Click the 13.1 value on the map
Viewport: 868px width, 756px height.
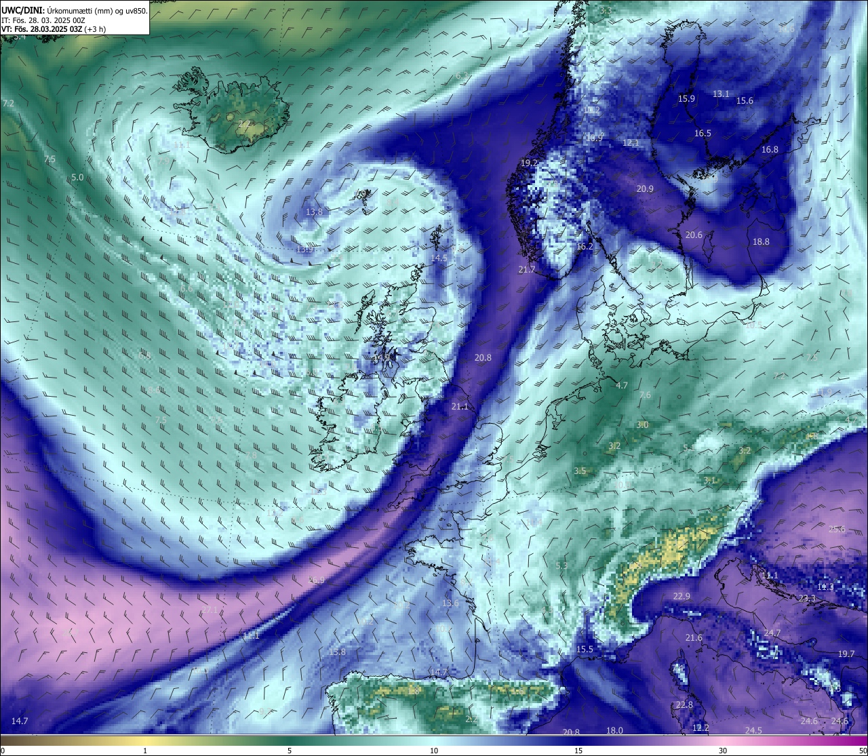(x=721, y=94)
